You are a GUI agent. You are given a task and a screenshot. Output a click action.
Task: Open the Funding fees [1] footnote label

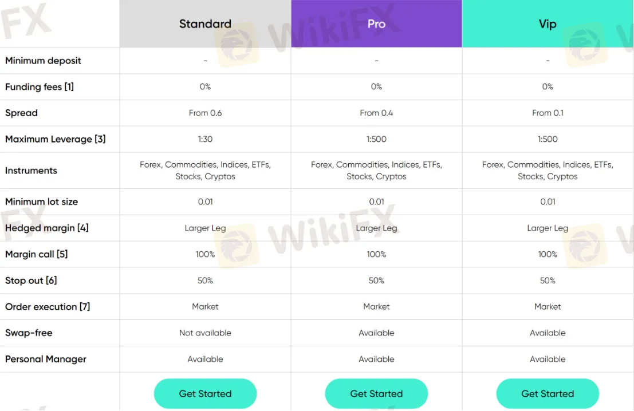pos(40,87)
